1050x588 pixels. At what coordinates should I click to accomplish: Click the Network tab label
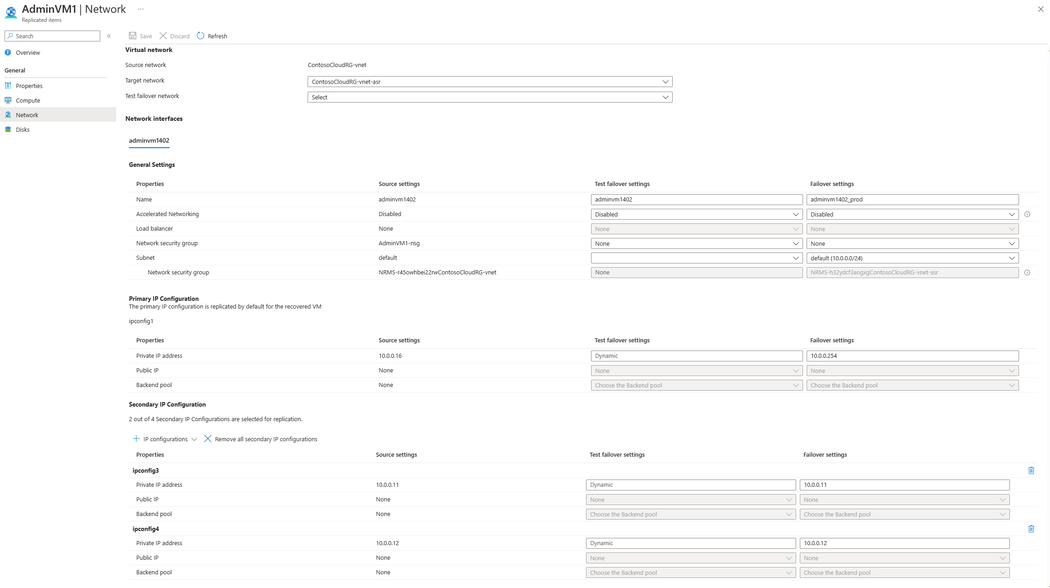[27, 115]
